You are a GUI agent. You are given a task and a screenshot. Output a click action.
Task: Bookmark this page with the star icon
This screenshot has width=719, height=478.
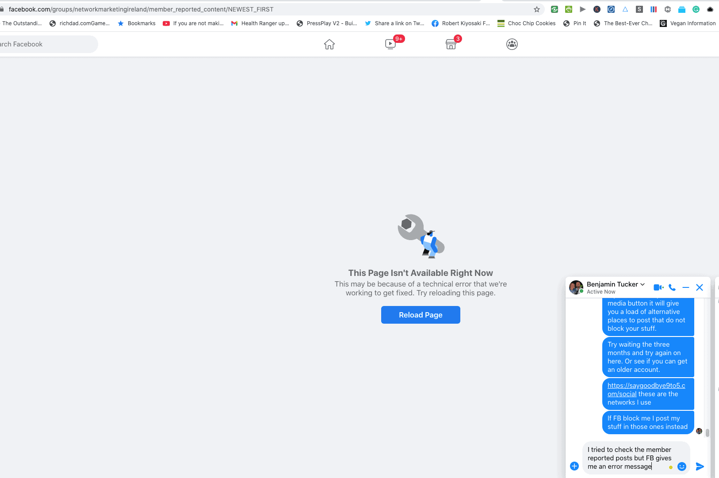(x=537, y=9)
